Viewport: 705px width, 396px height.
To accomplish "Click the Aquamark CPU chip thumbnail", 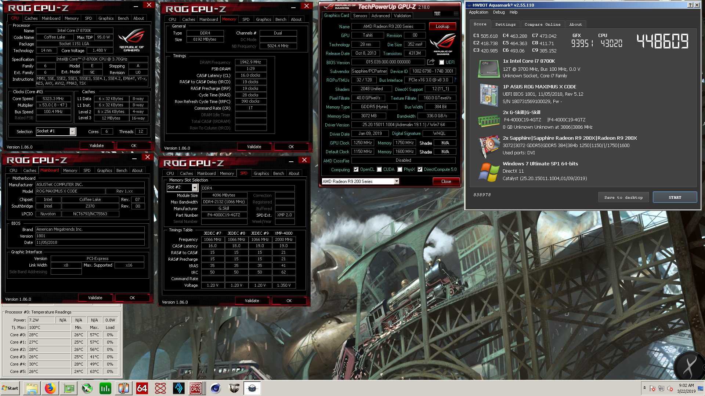I will 488,69.
